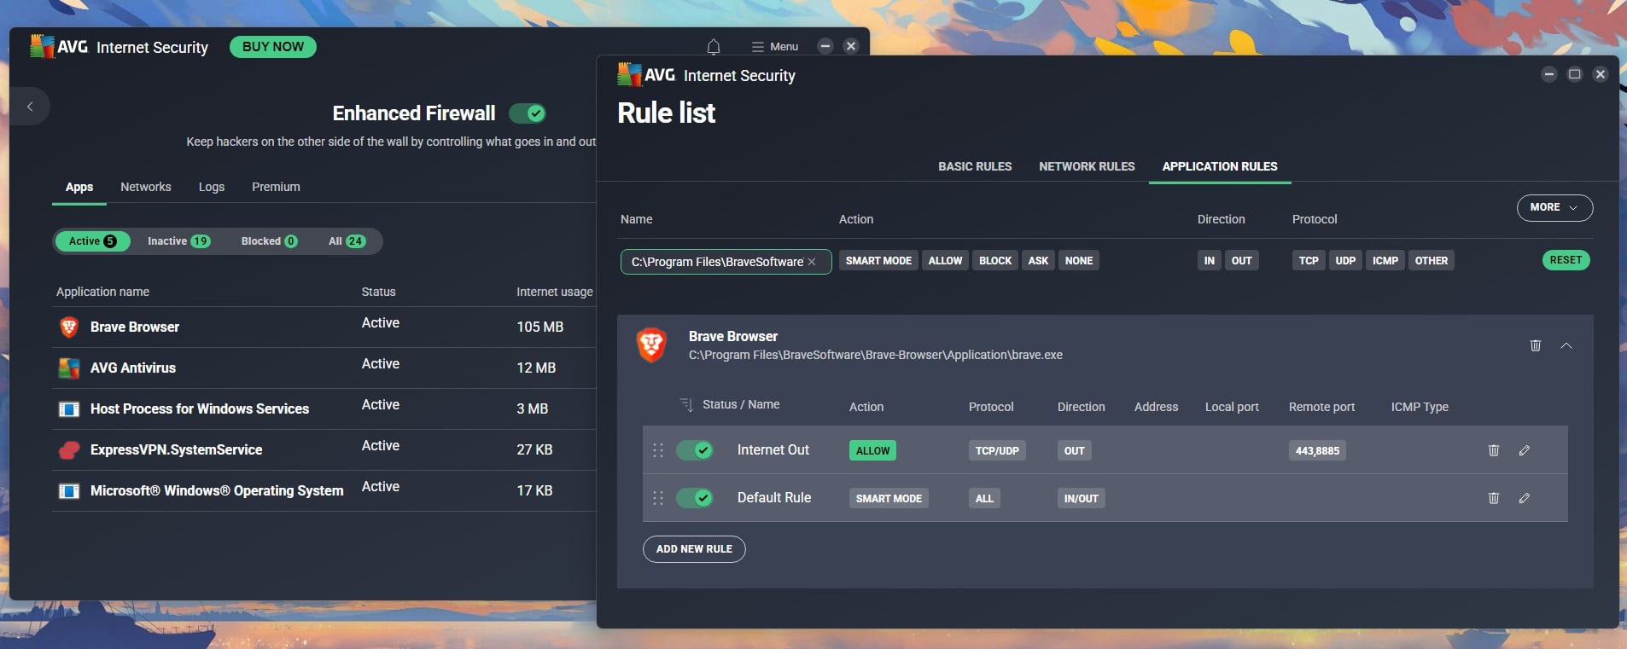This screenshot has height=649, width=1627.
Task: Click the SMART MODE tag on Default Rule
Action: (889, 498)
